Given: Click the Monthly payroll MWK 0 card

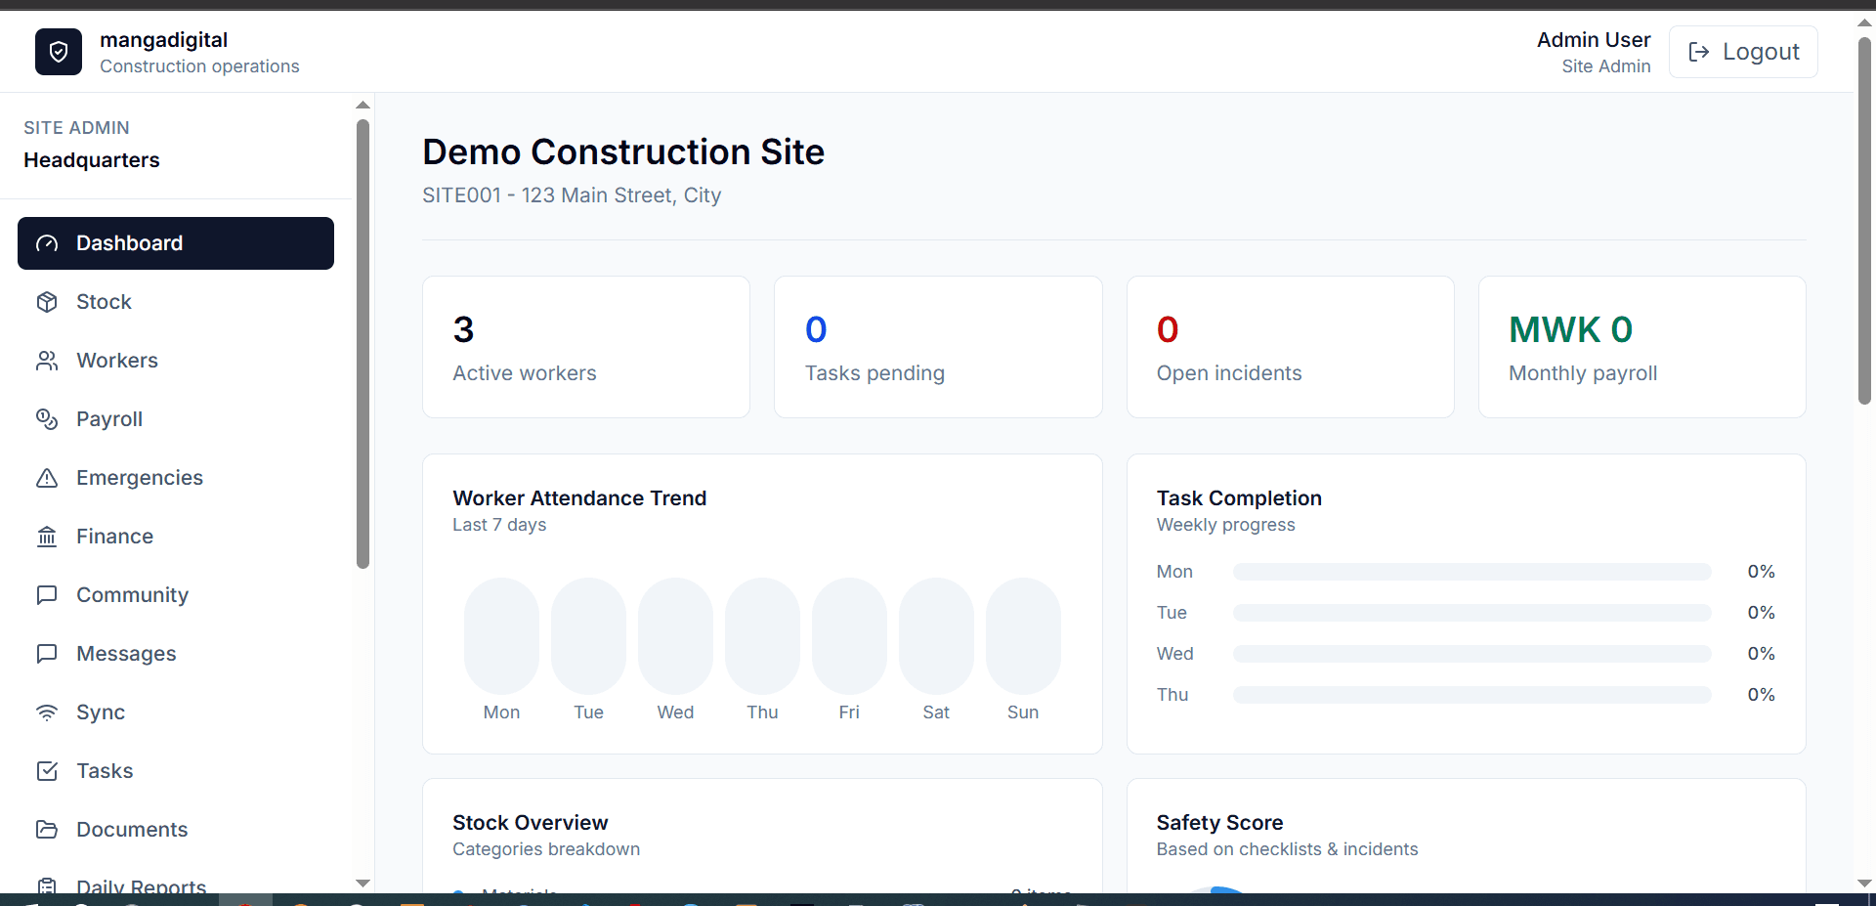Looking at the screenshot, I should pyautogui.click(x=1642, y=347).
